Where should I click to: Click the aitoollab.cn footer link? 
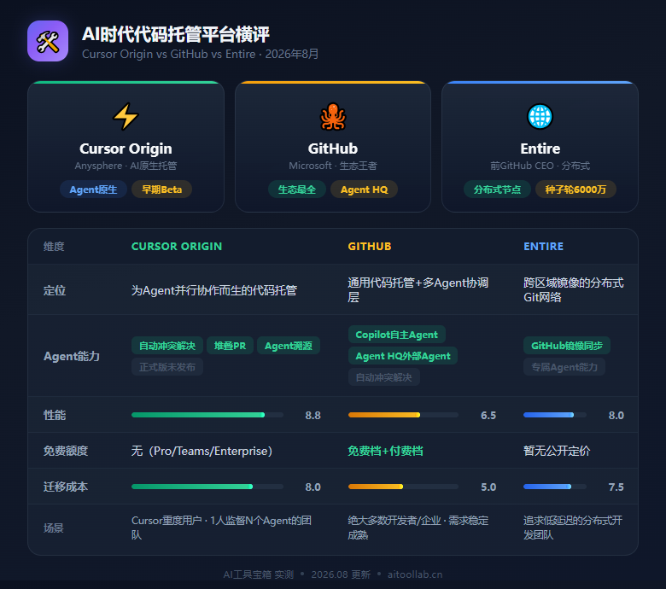pyautogui.click(x=415, y=574)
